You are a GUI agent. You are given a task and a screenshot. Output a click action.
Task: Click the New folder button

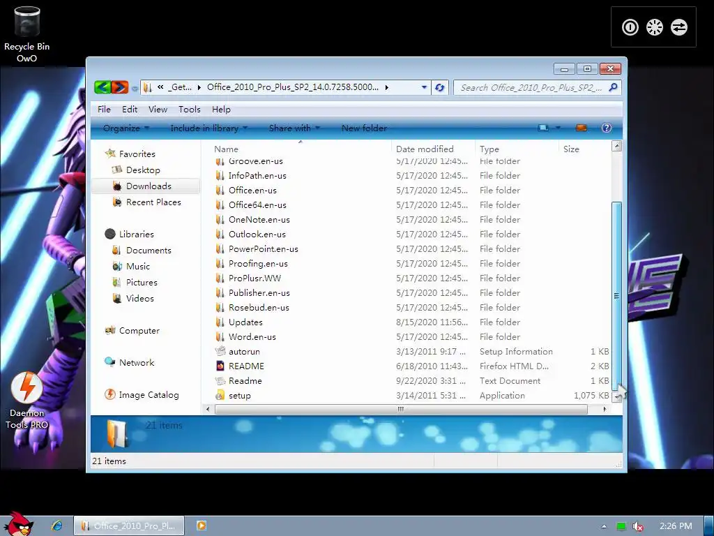[x=364, y=128]
